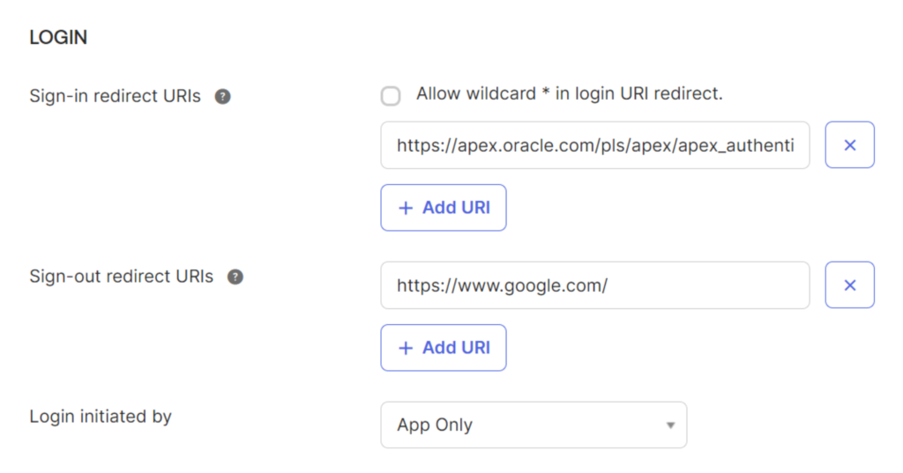This screenshot has height=473, width=903.
Task: Click end of truncated sign-in URI text
Action: [x=792, y=145]
